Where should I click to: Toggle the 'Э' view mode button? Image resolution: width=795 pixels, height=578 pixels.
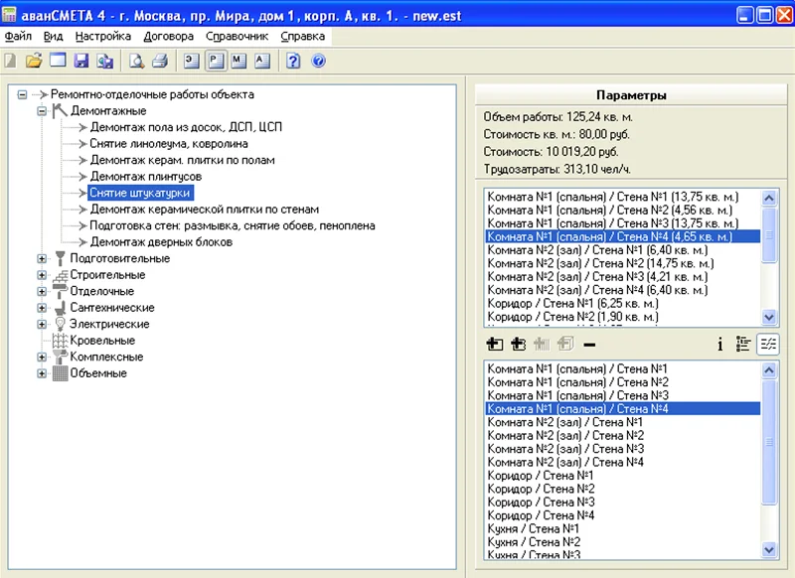tap(192, 61)
